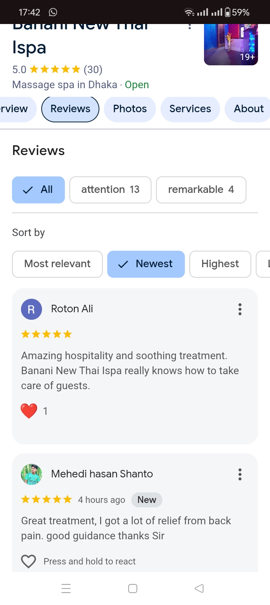Screen dimensions: 270x605
Task: Open business more options three-dot menu
Action: (x=190, y=26)
